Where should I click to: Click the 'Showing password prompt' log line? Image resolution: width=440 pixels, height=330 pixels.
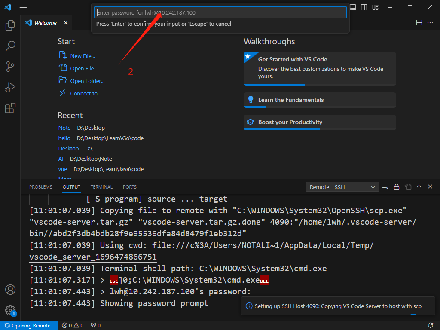click(119, 303)
